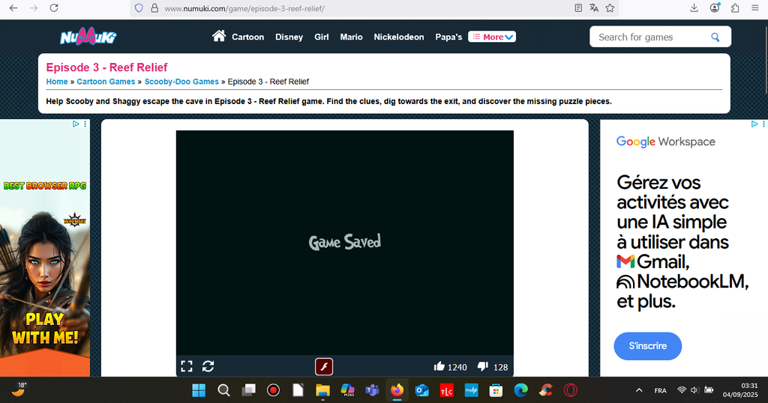The height and width of the screenshot is (403, 768).
Task: Open the Cartoon menu item
Action: [x=247, y=37]
